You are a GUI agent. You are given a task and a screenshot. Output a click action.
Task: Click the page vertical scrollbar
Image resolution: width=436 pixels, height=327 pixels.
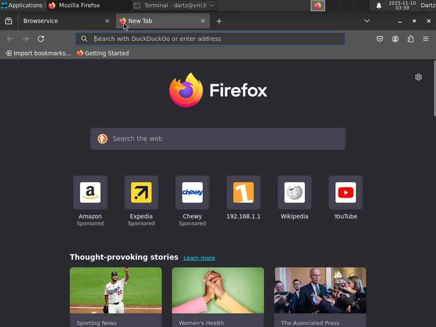[435, 88]
